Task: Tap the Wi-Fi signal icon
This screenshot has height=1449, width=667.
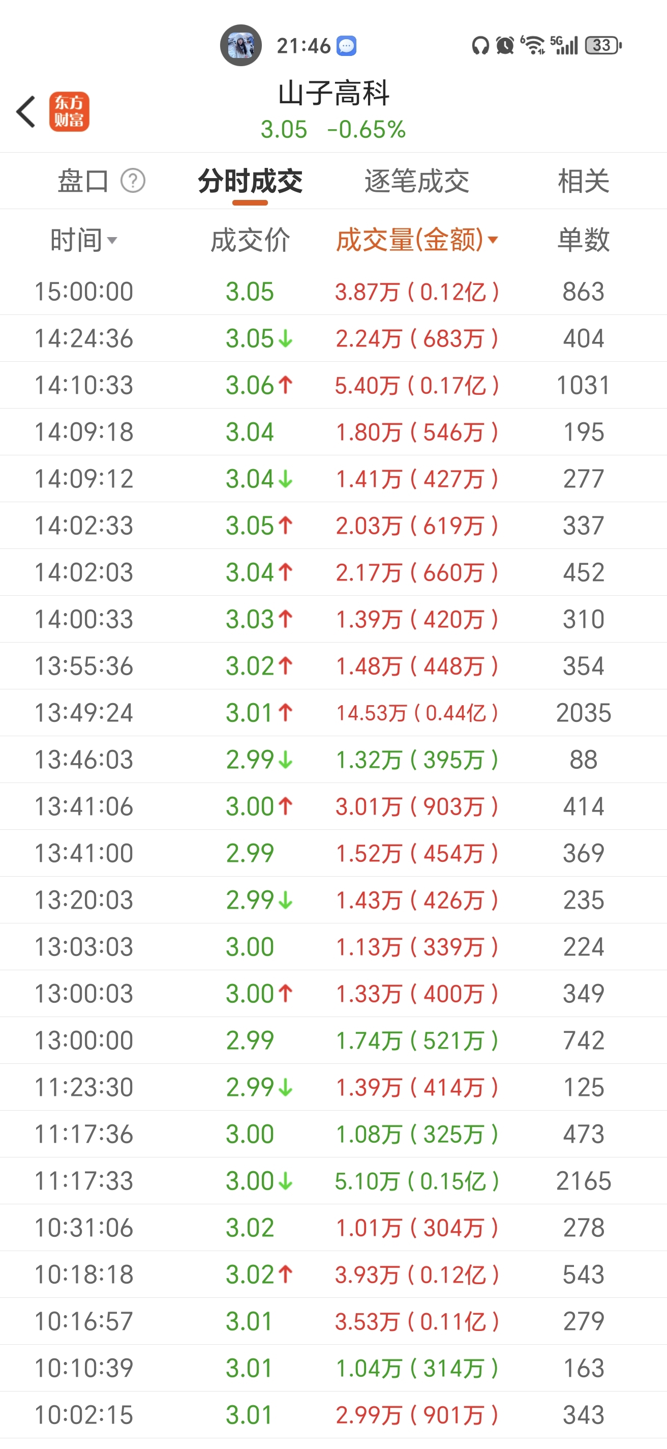Action: 533,46
